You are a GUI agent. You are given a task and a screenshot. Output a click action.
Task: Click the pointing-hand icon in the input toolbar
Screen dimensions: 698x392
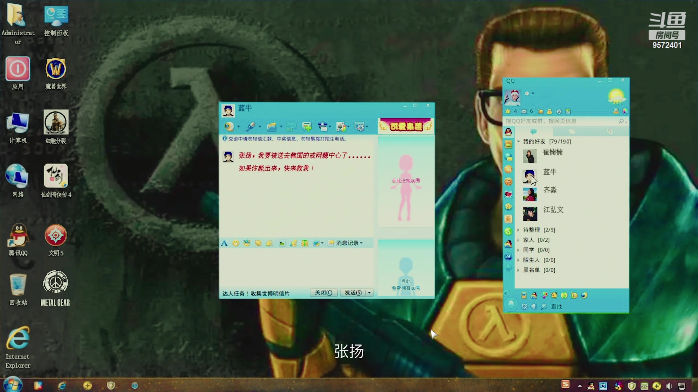[x=269, y=243]
